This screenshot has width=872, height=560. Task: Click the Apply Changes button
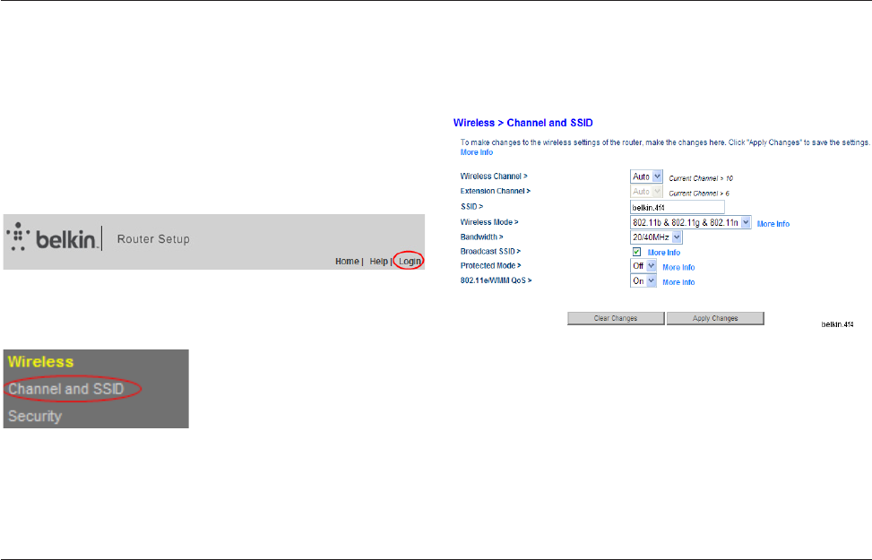pos(715,318)
